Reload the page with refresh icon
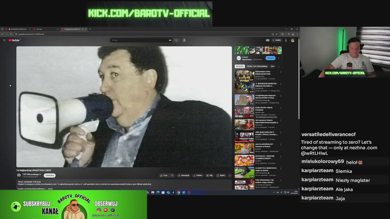 click(x=11, y=34)
